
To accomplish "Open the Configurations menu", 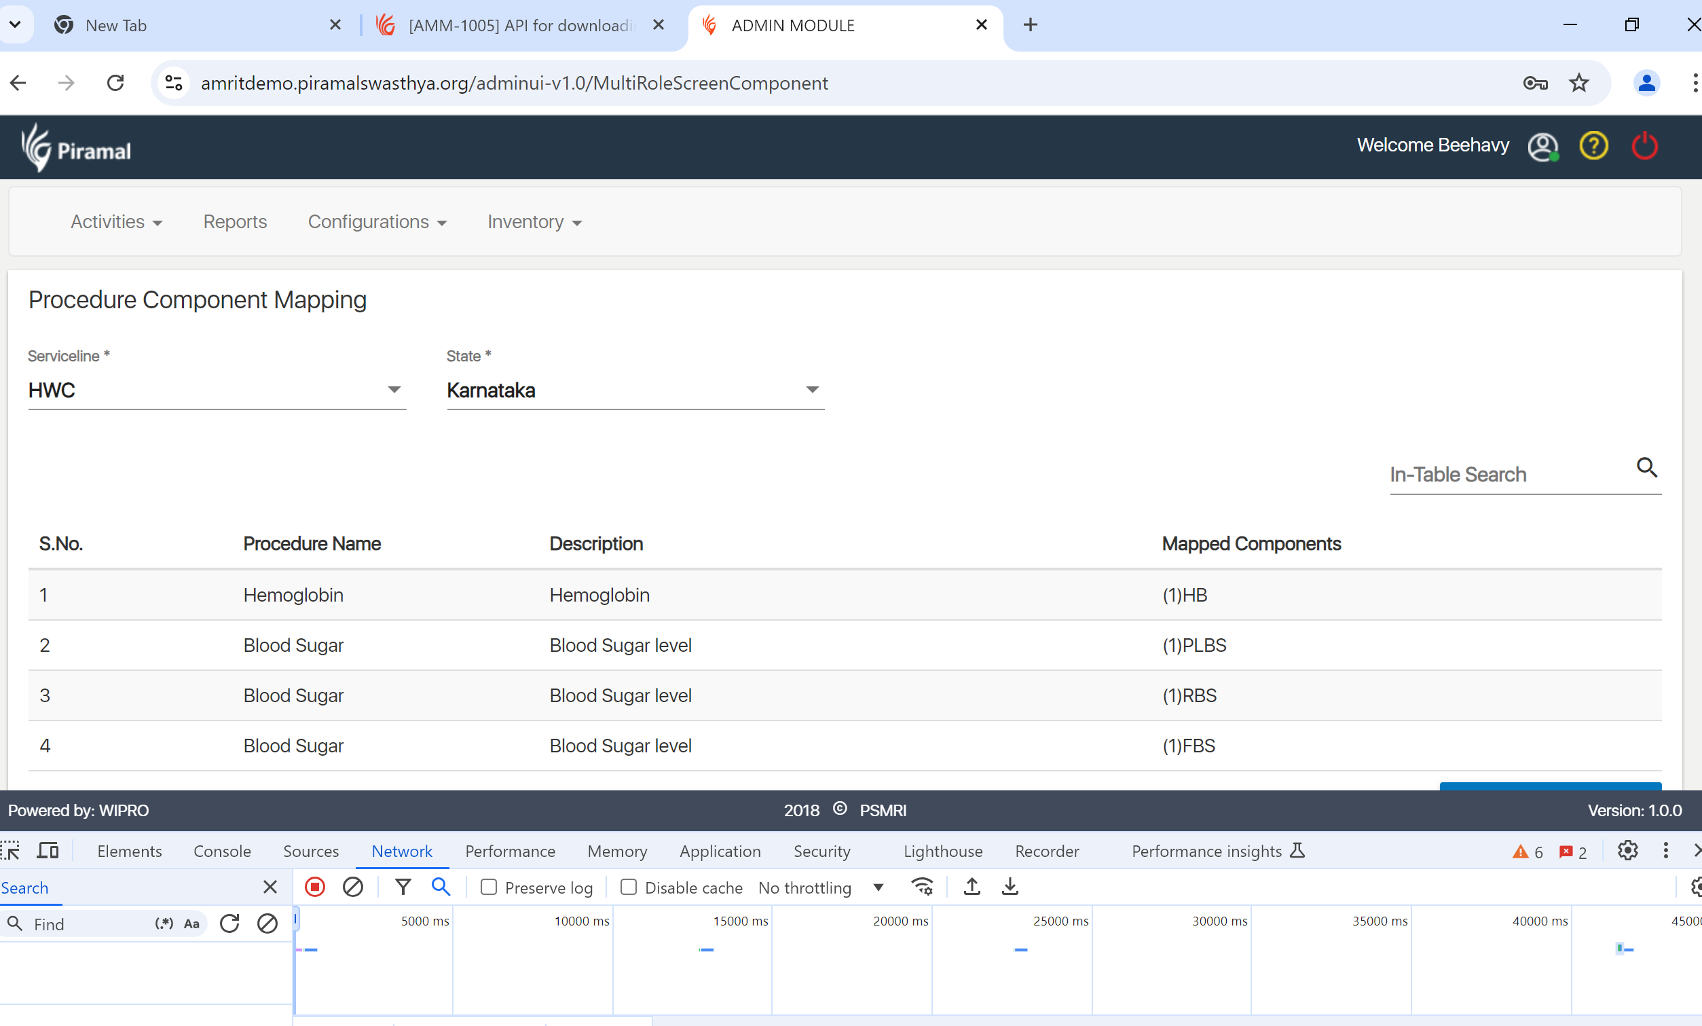I will (377, 222).
